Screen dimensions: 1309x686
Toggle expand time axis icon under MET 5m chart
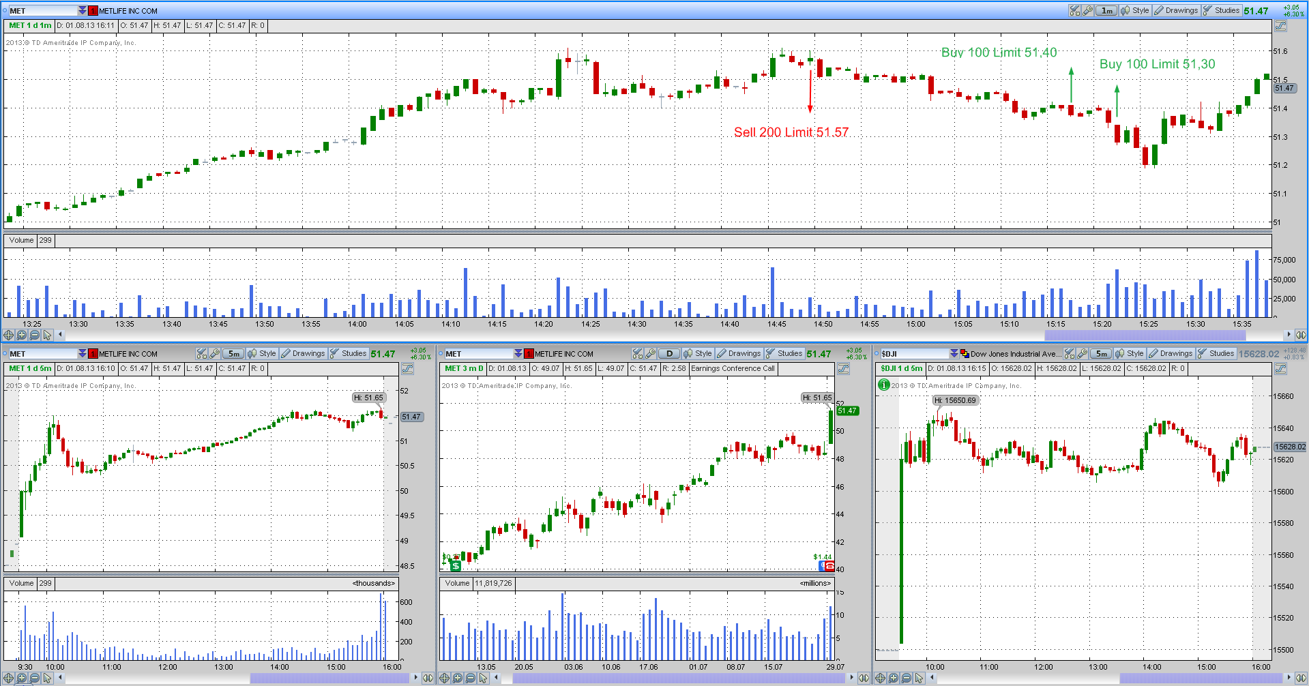(x=428, y=678)
